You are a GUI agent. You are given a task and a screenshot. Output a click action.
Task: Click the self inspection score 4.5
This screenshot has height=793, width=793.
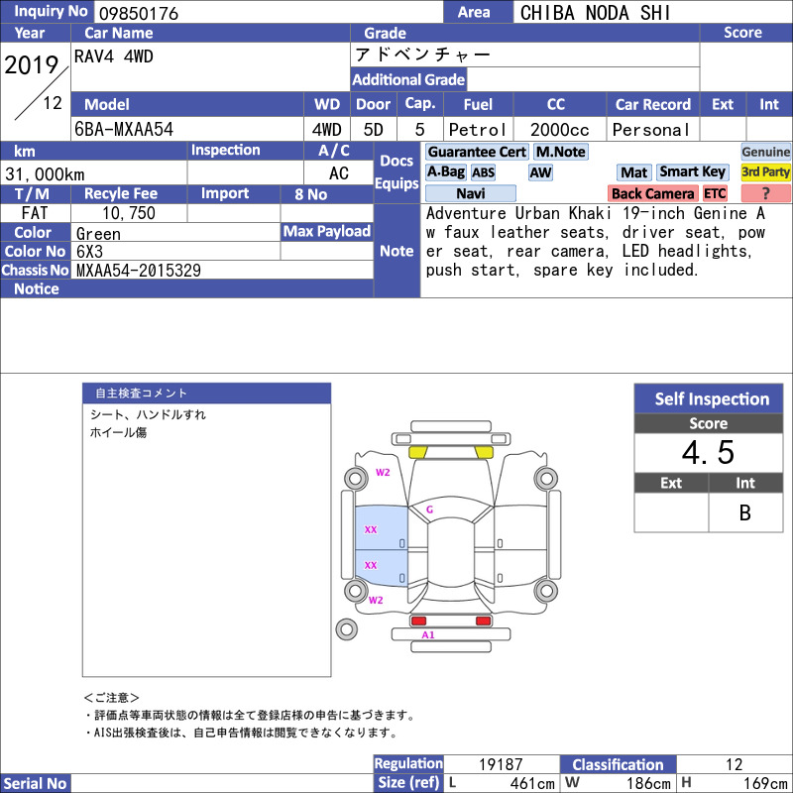[708, 453]
